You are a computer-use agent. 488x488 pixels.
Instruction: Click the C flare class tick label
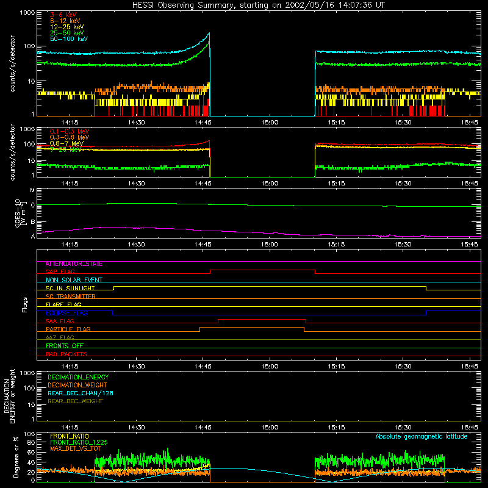click(x=33, y=206)
